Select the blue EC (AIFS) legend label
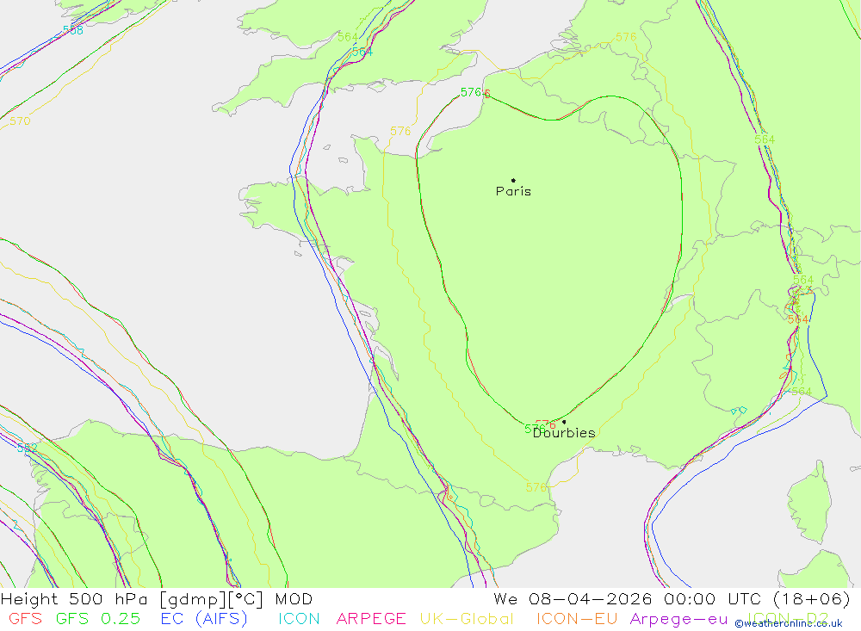The image size is (861, 631). click(204, 618)
